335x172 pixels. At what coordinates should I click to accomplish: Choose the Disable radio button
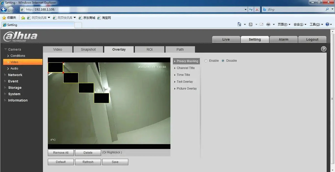pyautogui.click(x=223, y=61)
